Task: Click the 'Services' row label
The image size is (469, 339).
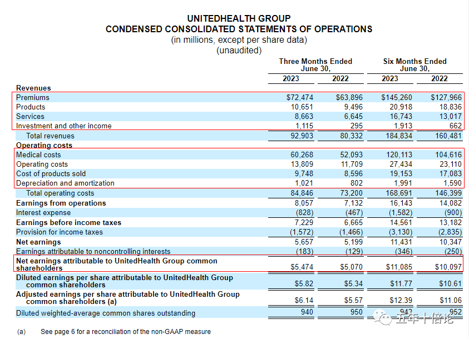Action: (x=30, y=117)
